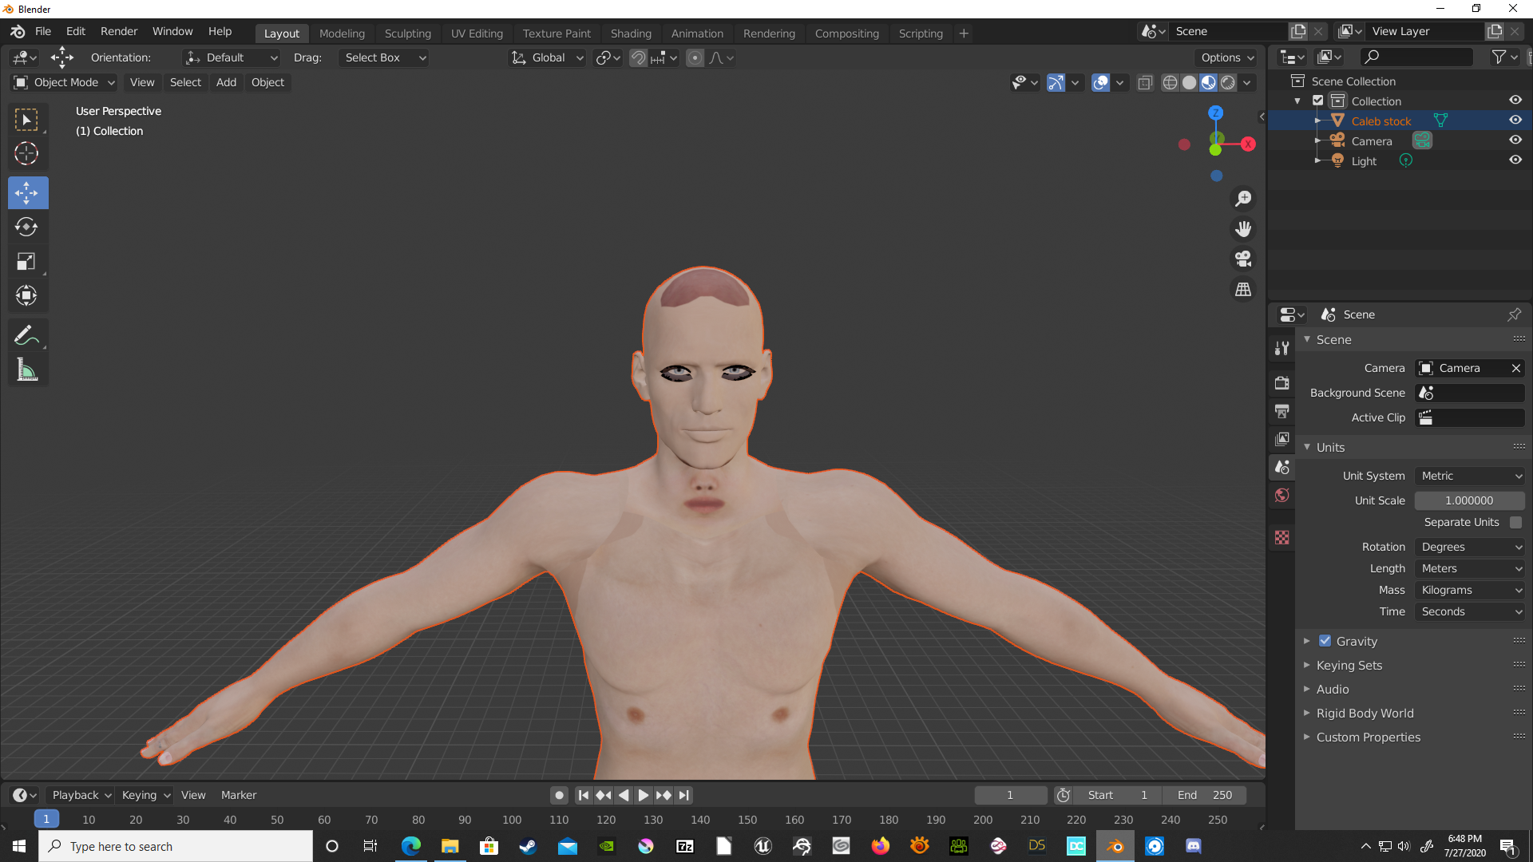Viewport: 1533px width, 862px height.
Task: Pick the Scale tool
Action: pyautogui.click(x=26, y=261)
